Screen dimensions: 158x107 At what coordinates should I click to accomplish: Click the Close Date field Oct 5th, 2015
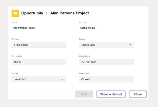[x=106, y=62]
